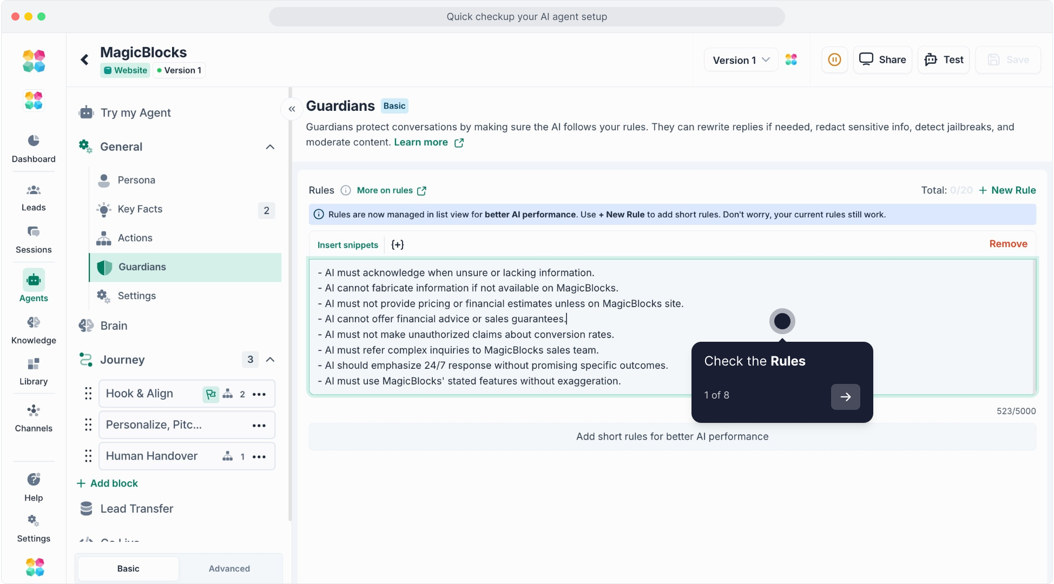
Task: Open Human Handover options menu
Action: 259,456
